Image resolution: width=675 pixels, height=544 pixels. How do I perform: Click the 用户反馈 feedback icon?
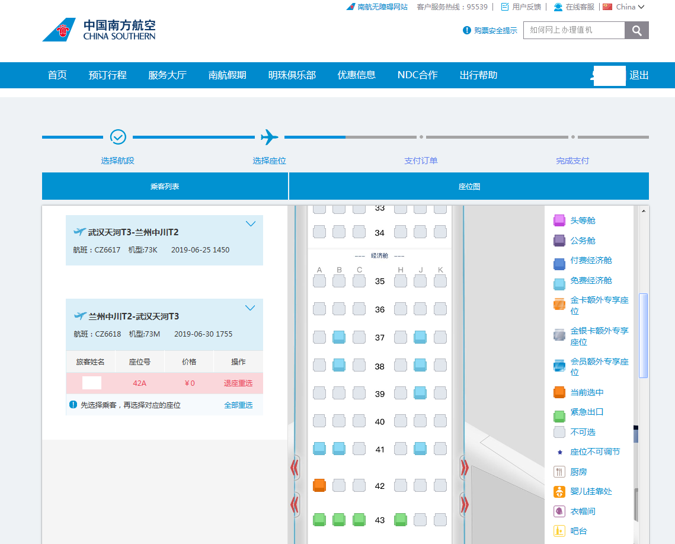(x=504, y=7)
